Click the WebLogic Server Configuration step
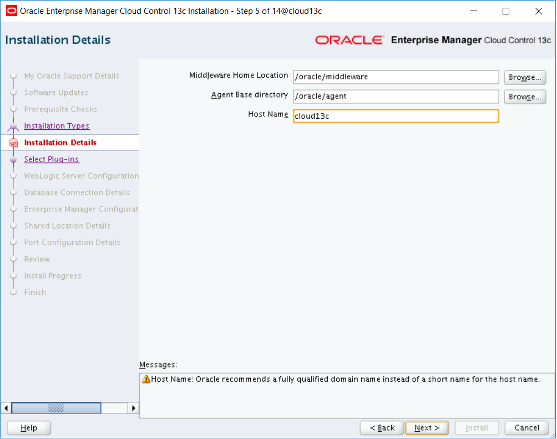 pos(82,176)
